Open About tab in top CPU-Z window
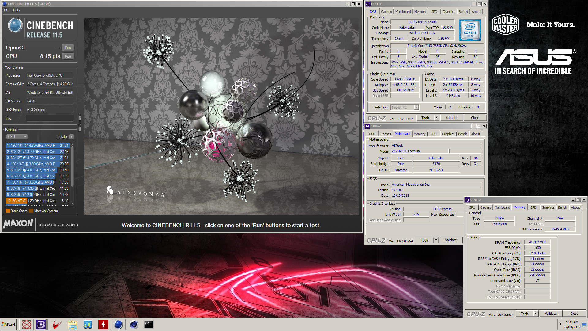This screenshot has height=331, width=588. pos(476,12)
